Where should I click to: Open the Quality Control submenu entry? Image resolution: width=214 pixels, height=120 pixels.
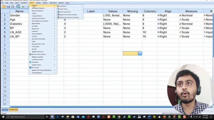click(x=43, y=65)
